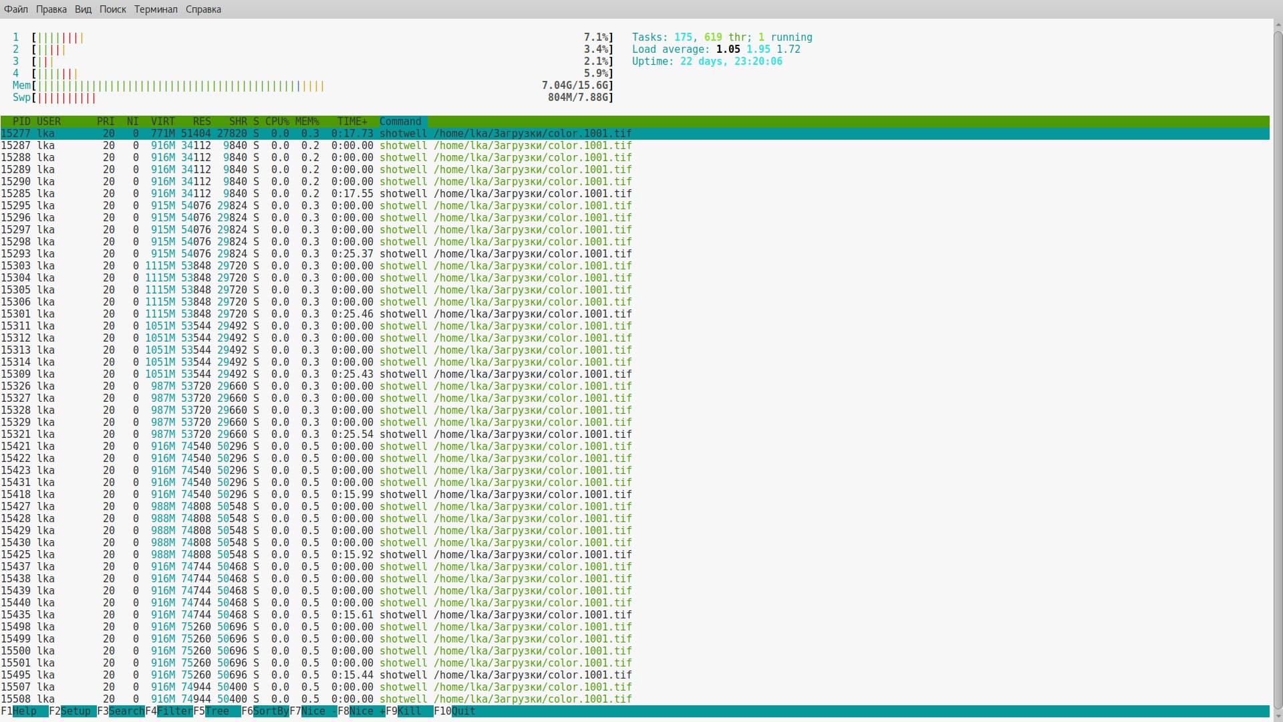Click F8 Nice + to raise niceness
This screenshot has width=1283, height=722.
click(x=362, y=711)
